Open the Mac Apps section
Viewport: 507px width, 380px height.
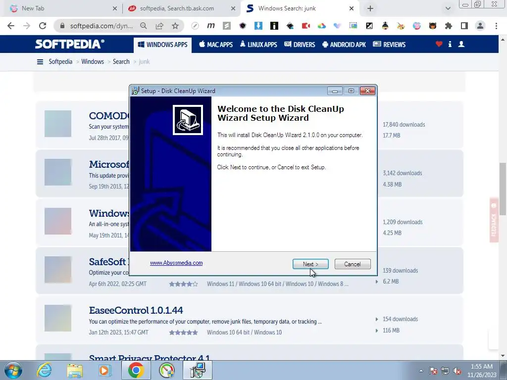[x=216, y=45]
